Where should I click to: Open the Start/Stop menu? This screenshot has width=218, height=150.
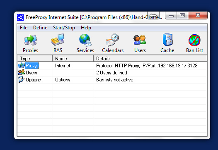coord(64,28)
